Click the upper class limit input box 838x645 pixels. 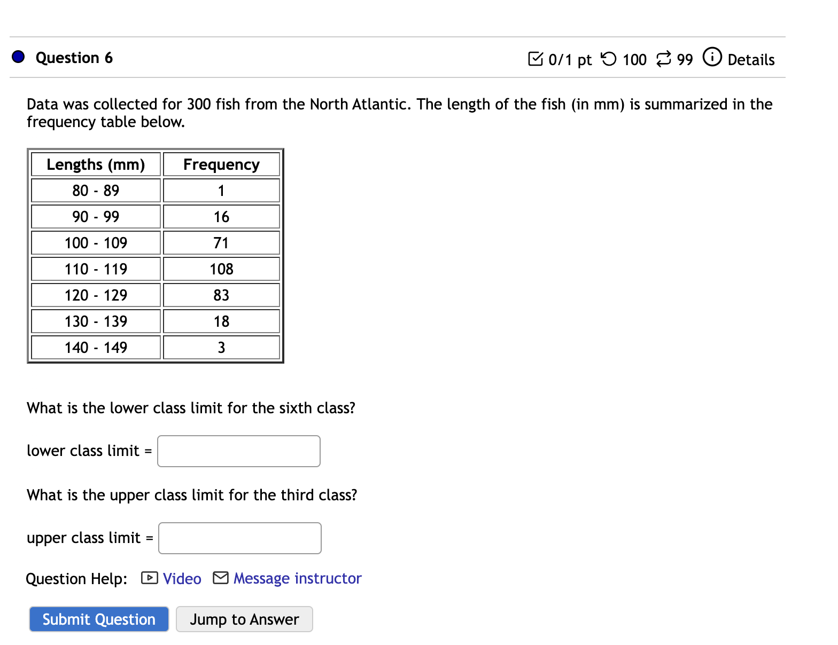pyautogui.click(x=239, y=538)
